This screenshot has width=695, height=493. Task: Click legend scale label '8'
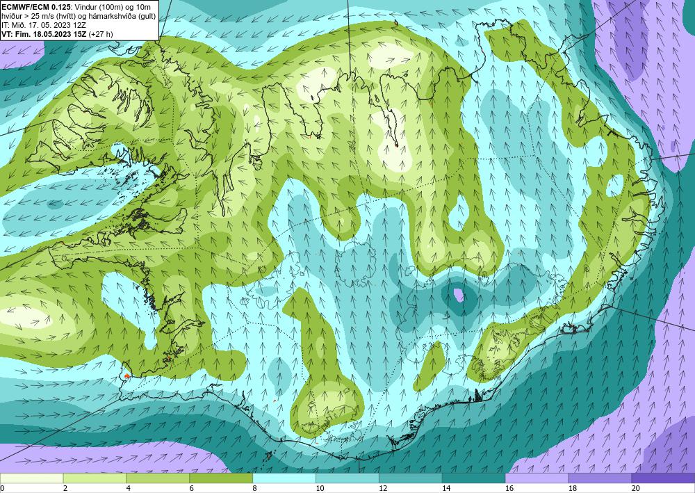click(255, 488)
